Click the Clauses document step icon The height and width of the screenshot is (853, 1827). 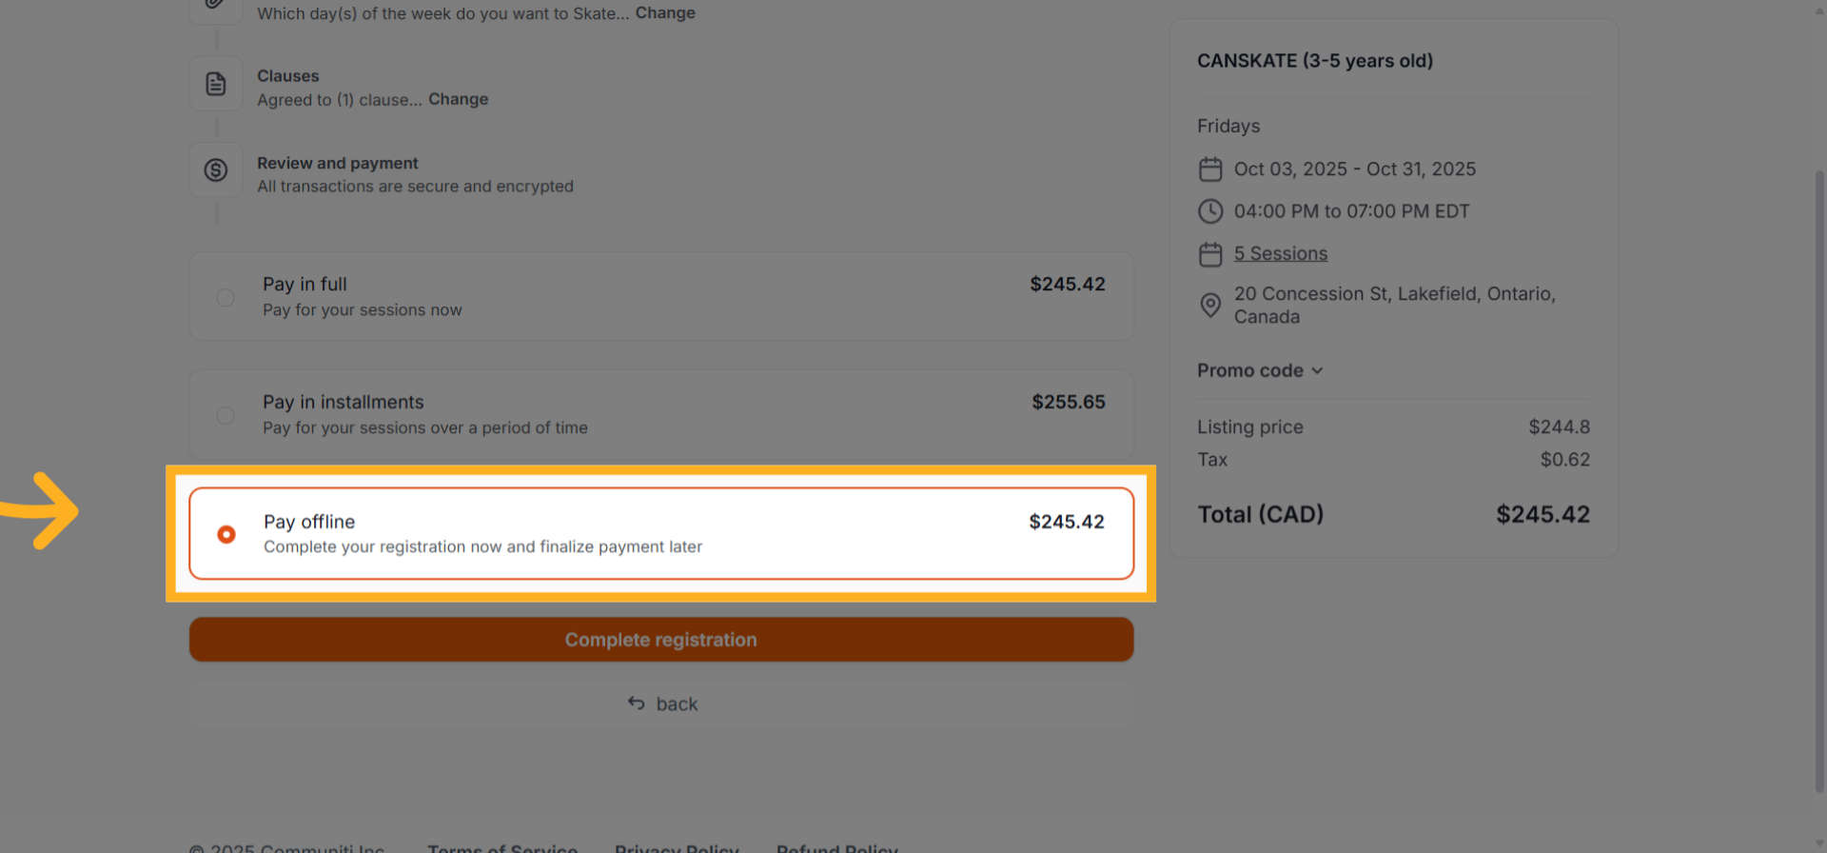216,85
